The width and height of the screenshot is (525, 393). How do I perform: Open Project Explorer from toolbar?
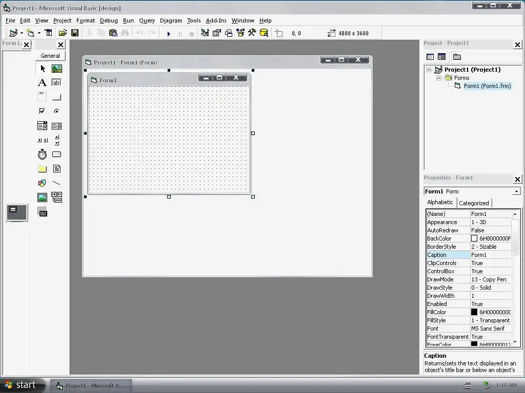[205, 33]
